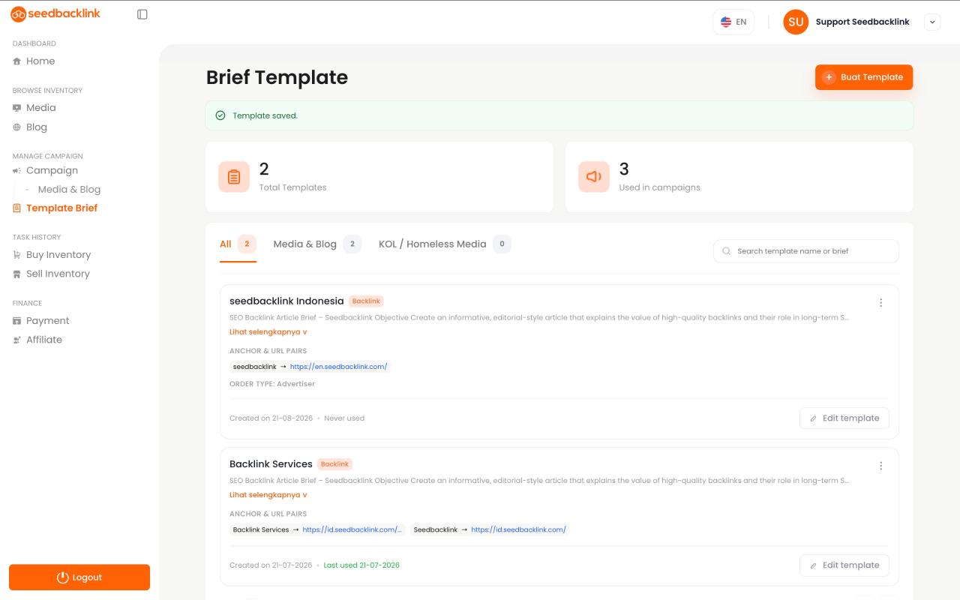This screenshot has width=960, height=600.
Task: Click the Template Brief document icon in the sidebar
Action: point(16,208)
